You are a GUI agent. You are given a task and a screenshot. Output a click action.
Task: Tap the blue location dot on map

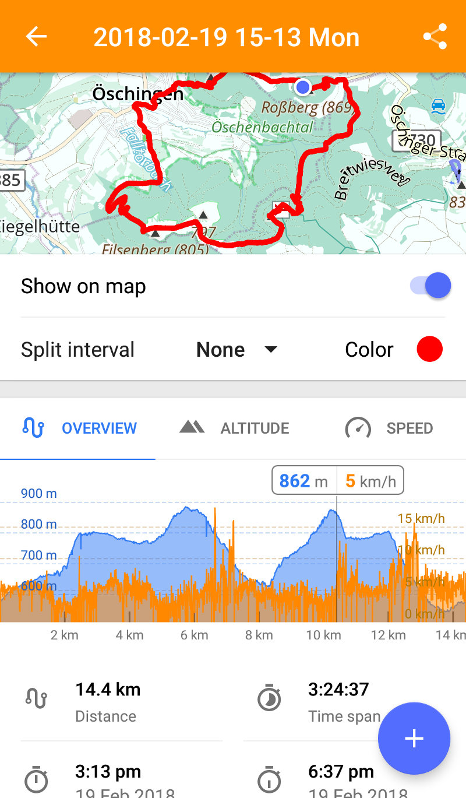tap(302, 87)
